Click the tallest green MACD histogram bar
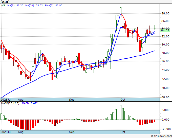The width and height of the screenshot is (172, 138). point(120,112)
